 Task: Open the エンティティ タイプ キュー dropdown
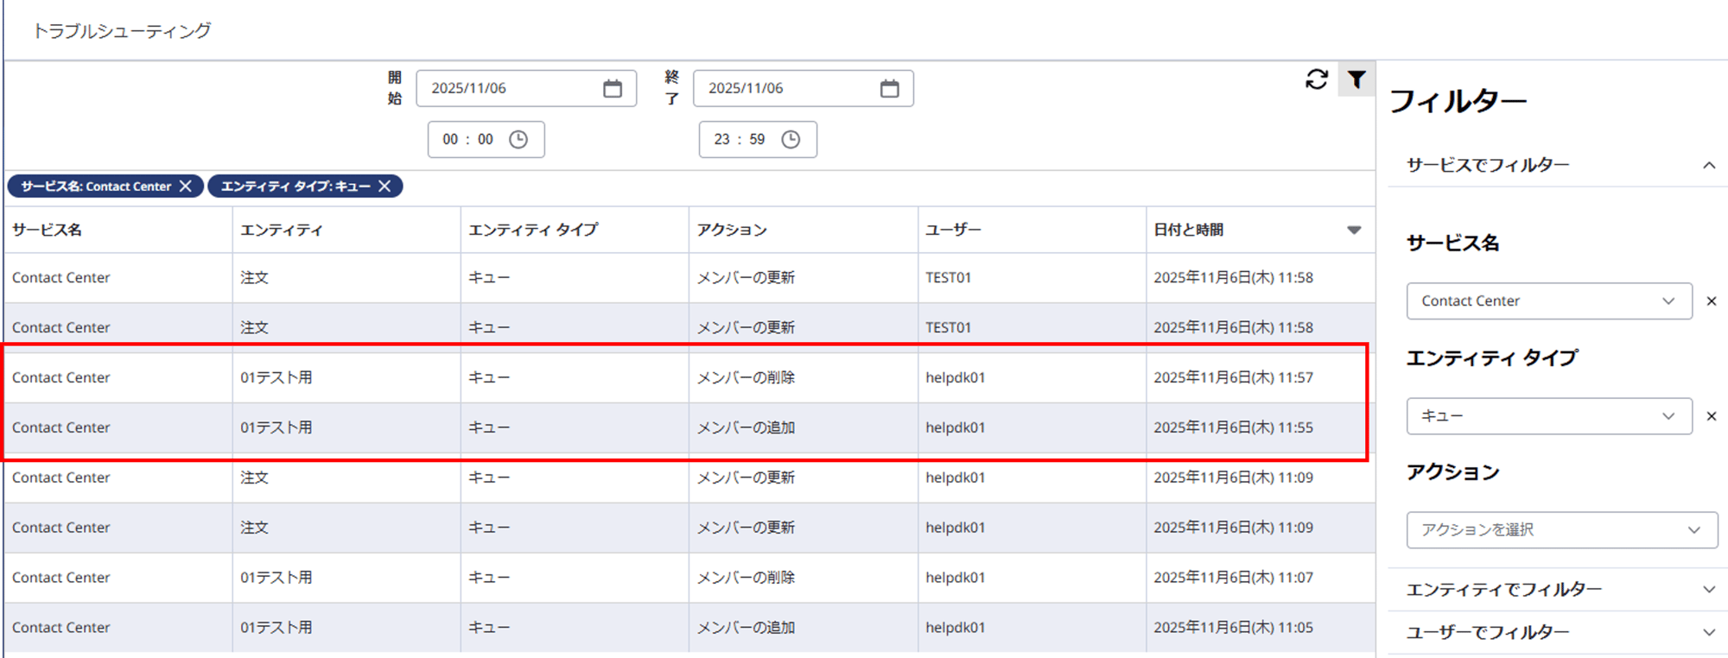(1548, 416)
